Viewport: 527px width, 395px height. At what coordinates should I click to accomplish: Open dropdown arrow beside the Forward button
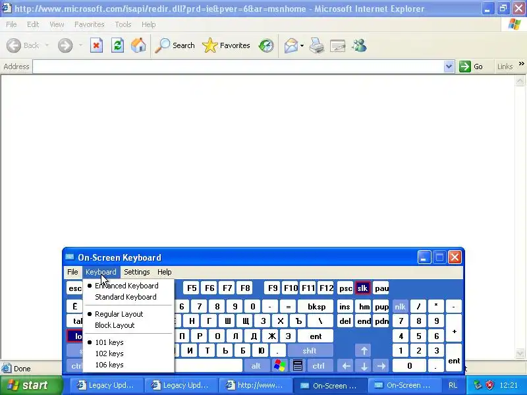pos(80,45)
